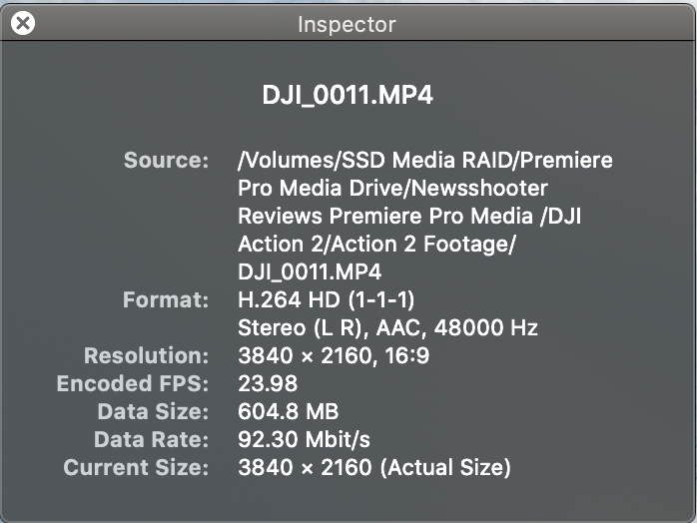Click the Stereo (L R), AAC audio info
This screenshot has height=523, width=697.
(x=387, y=327)
